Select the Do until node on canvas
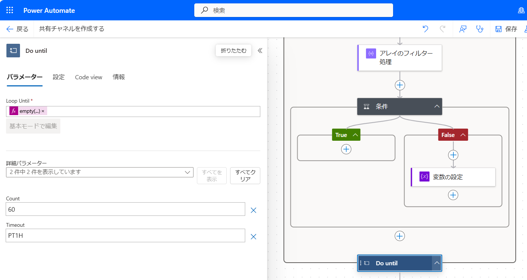 (399, 263)
